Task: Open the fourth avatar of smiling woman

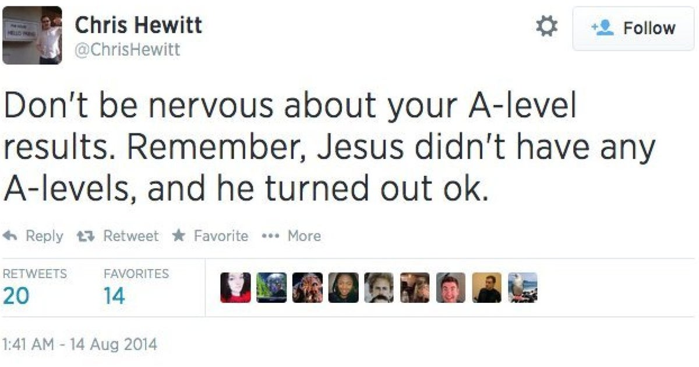Action: pyautogui.click(x=343, y=288)
